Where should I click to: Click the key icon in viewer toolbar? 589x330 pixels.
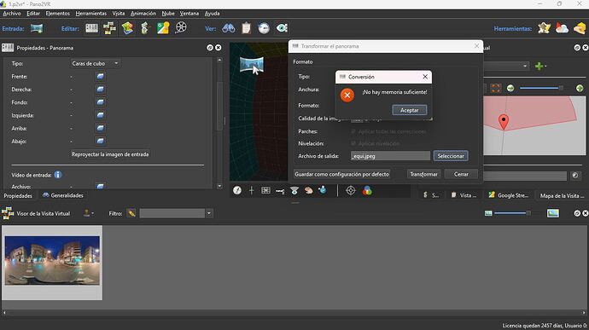point(280,191)
